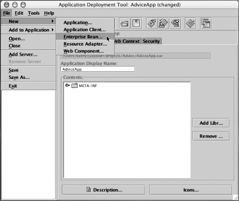
Task: Click the deploy to computer toolbar icon
Action: pos(163,23)
